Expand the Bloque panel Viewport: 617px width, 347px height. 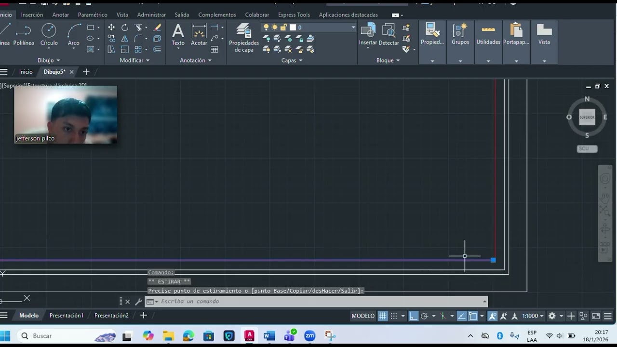click(x=388, y=60)
